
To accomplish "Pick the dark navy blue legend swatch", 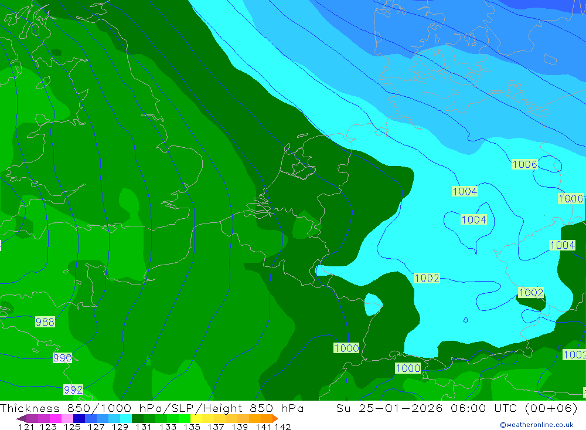I will coord(79,418).
